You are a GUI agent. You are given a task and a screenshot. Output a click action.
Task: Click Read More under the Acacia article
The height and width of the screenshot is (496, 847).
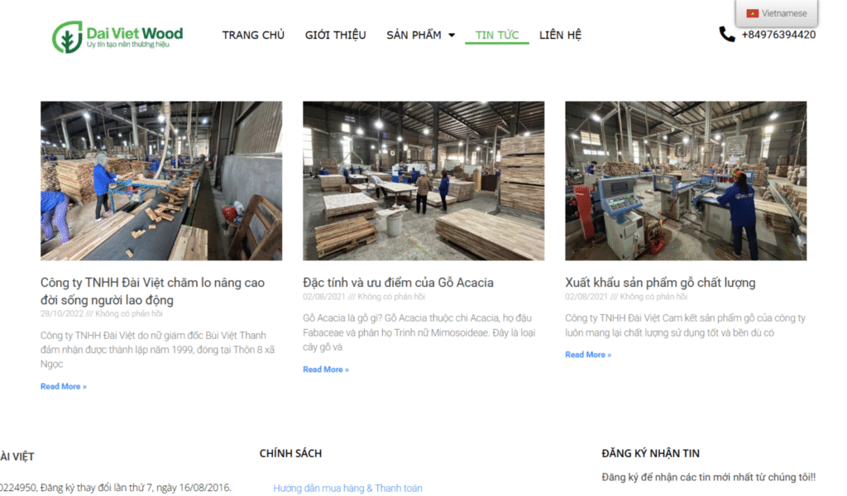click(326, 370)
